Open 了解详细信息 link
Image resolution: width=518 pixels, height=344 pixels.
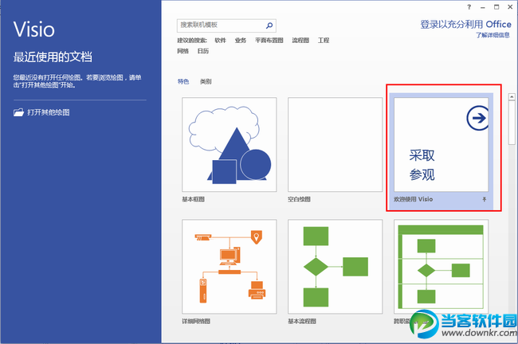[492, 35]
